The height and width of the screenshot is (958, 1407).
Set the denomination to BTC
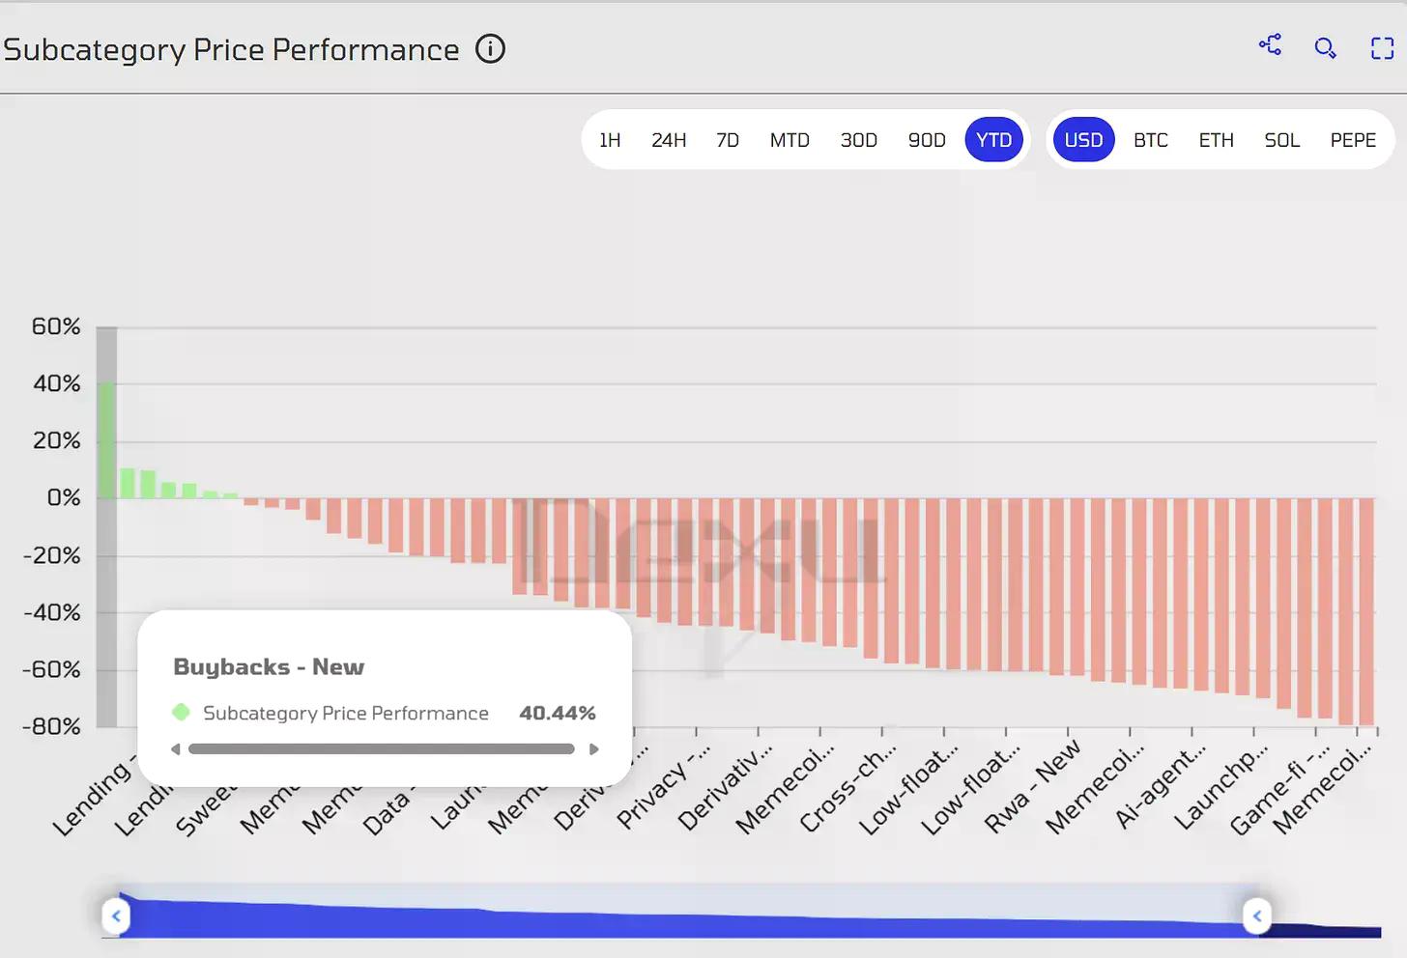1150,141
